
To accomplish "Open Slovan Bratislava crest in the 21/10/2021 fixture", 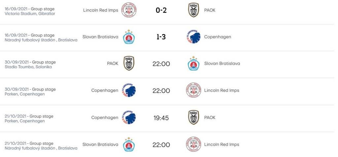I will tap(129, 144).
